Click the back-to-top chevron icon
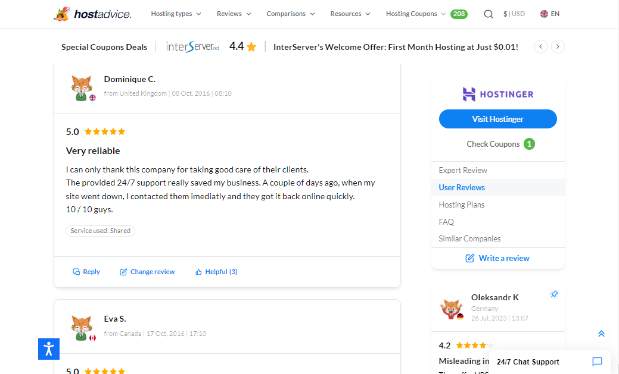 point(601,334)
